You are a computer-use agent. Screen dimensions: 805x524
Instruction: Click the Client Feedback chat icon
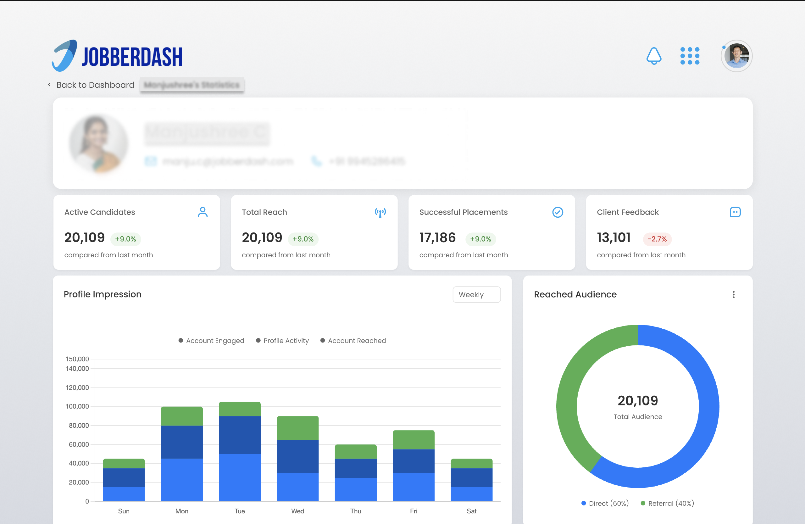click(735, 212)
